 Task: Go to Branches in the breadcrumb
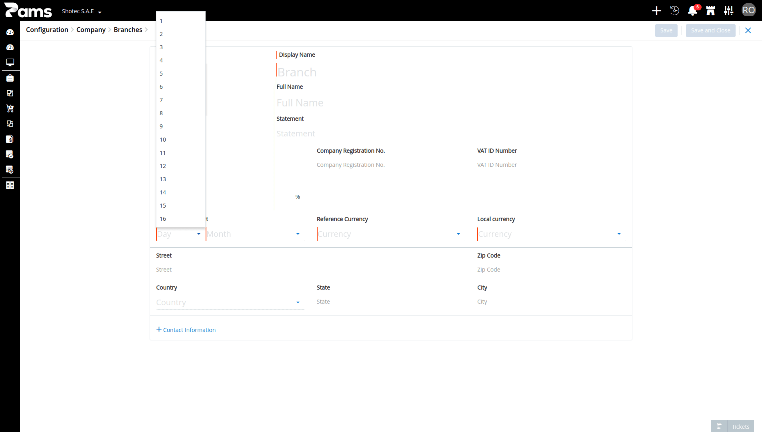(x=128, y=30)
